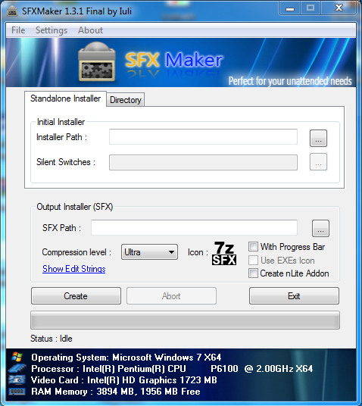Minimize the SFXMaker window
This screenshot has width=362, height=406.
pos(290,8)
